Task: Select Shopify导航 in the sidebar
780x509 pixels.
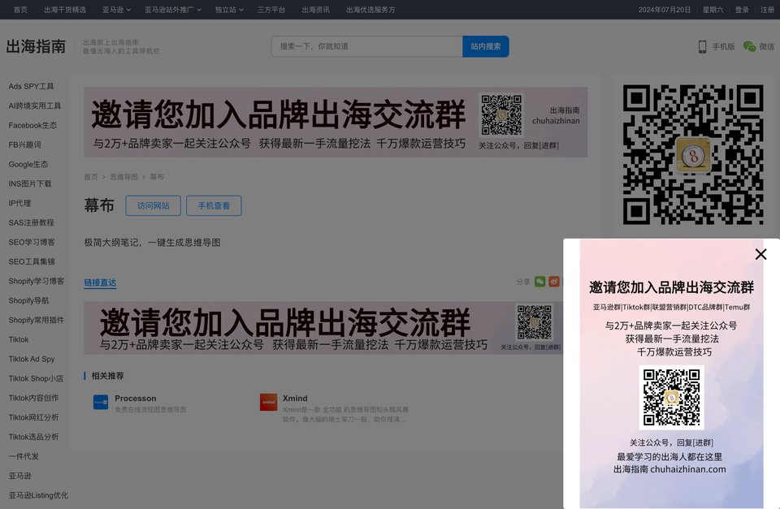Action: coord(29,300)
